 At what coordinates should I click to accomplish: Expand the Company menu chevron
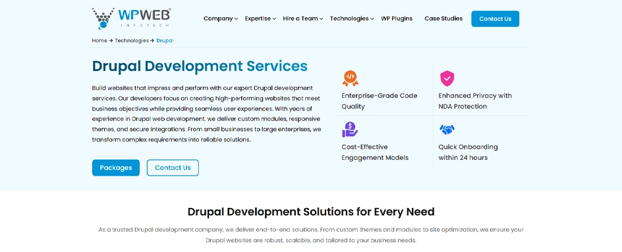(236, 18)
